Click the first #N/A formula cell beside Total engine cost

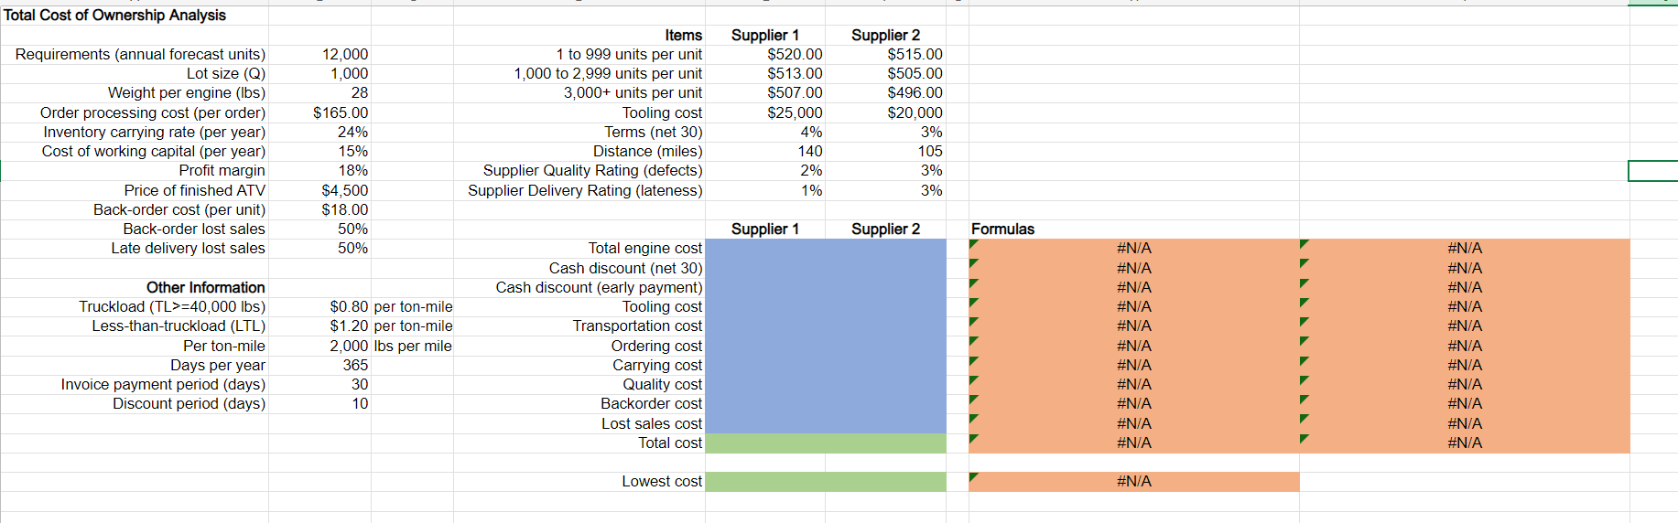coord(1134,249)
